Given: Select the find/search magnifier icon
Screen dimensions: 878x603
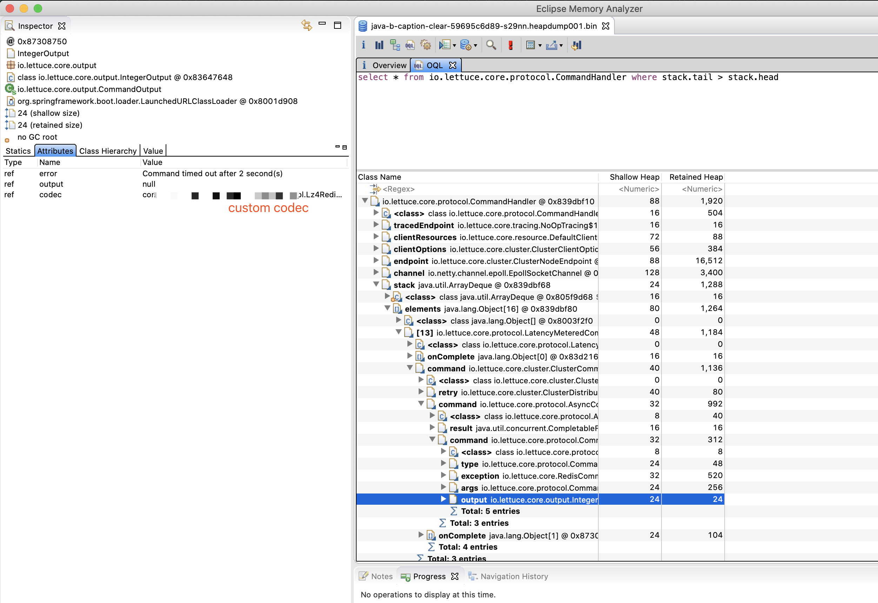Looking at the screenshot, I should 491,45.
